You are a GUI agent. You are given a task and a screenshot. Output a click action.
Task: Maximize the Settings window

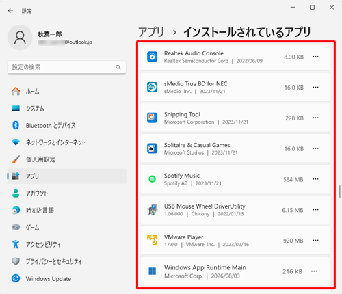(312, 8)
